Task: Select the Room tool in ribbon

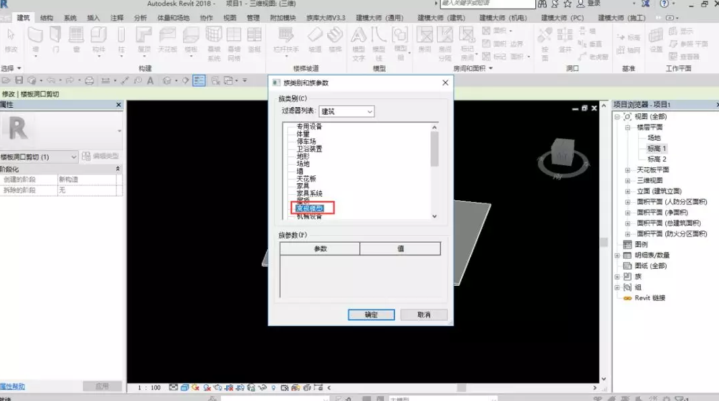Action: tap(425, 40)
